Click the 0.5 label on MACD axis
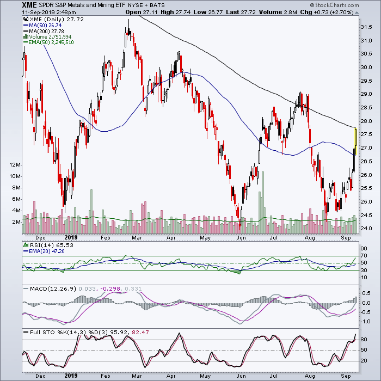The image size is (381, 381). 366,293
